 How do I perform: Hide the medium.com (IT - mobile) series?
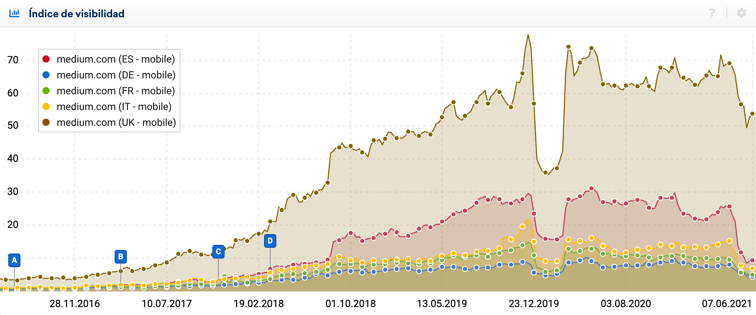(x=114, y=106)
